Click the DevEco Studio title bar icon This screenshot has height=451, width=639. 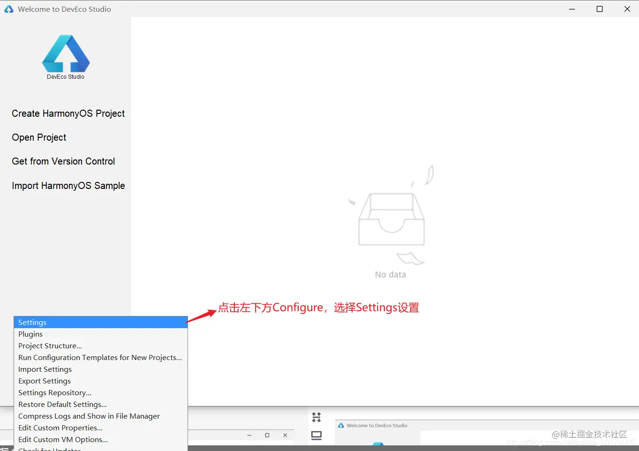click(x=9, y=9)
